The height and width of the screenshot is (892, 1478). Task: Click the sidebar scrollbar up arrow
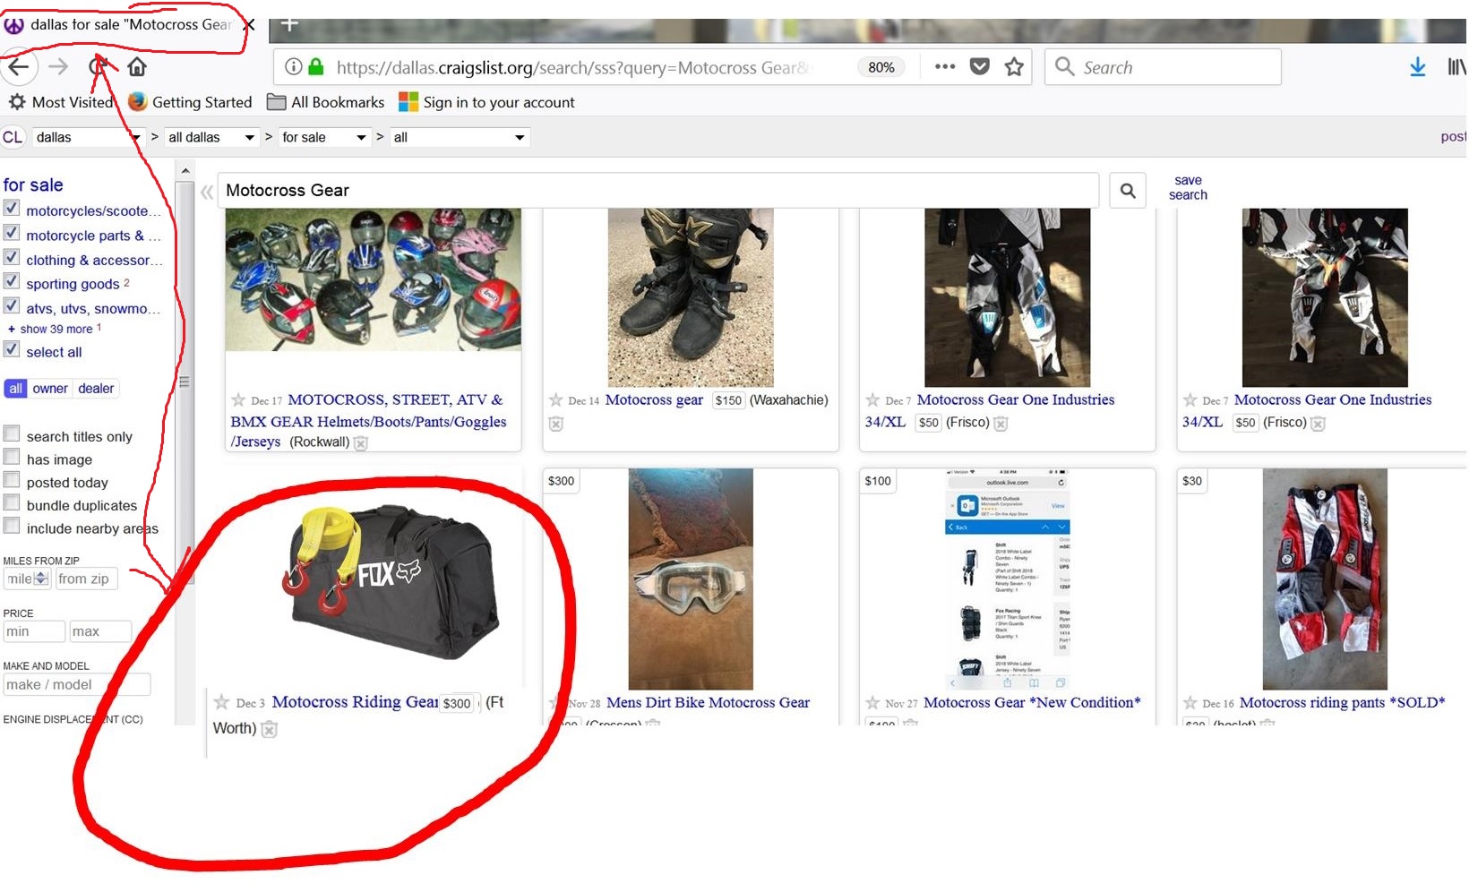pos(185,170)
